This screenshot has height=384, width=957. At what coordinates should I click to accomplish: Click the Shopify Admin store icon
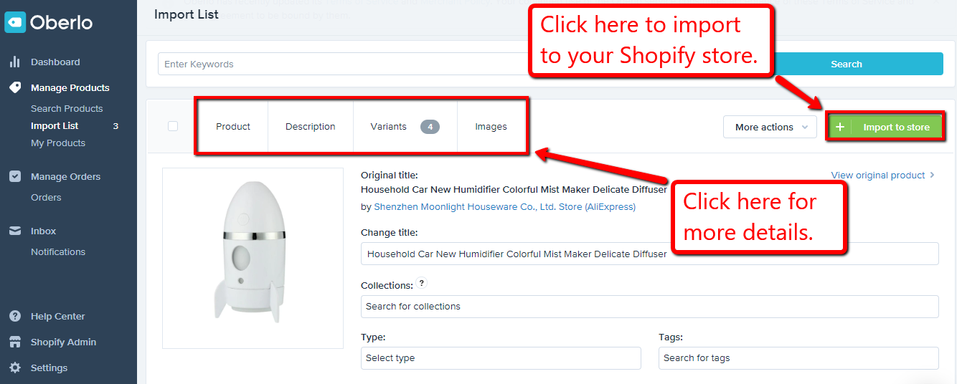coord(15,342)
